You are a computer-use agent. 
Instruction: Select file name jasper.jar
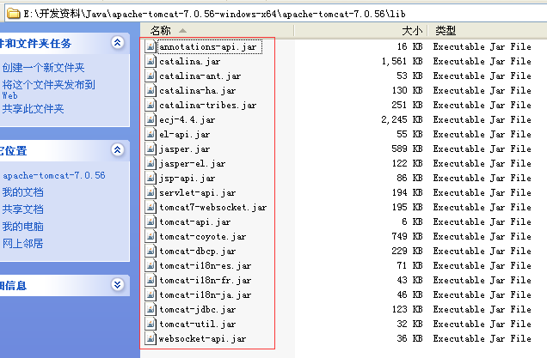[x=185, y=149]
